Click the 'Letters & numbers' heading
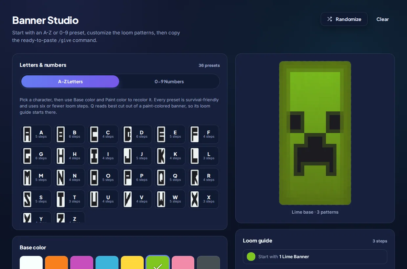This screenshot has height=269, width=407. 43,65
